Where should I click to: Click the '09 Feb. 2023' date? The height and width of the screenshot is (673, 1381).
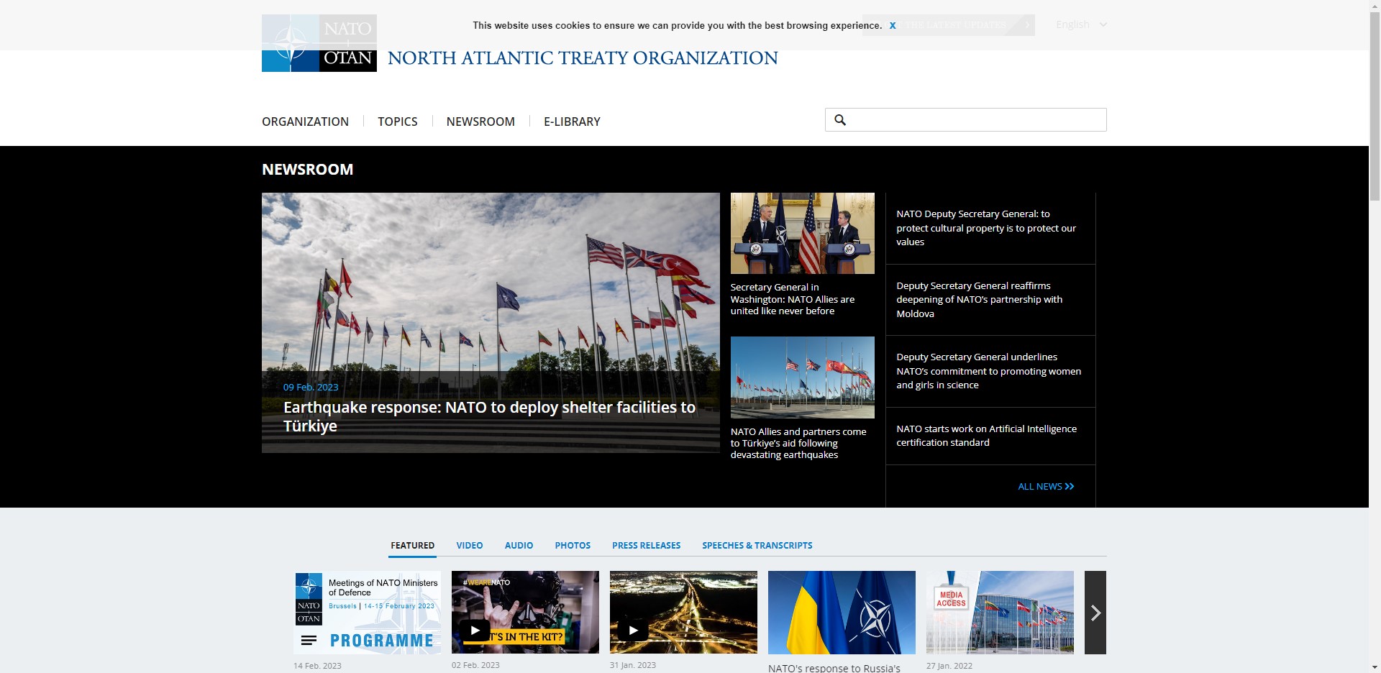pyautogui.click(x=311, y=387)
